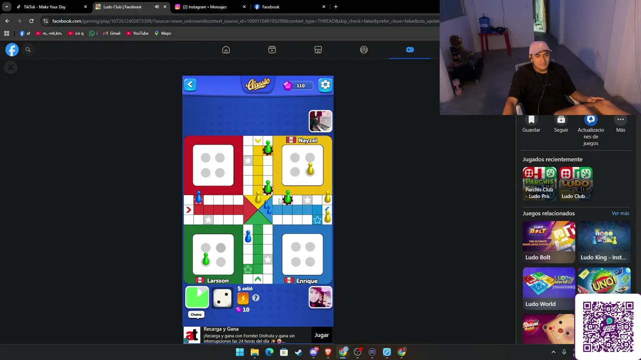Launch Microsoft Edge from taskbar
641x360 pixels.
pos(269,352)
